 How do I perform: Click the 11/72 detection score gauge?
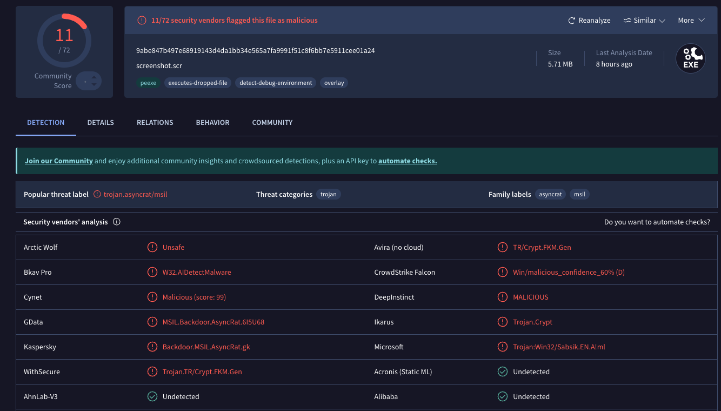[x=64, y=41]
